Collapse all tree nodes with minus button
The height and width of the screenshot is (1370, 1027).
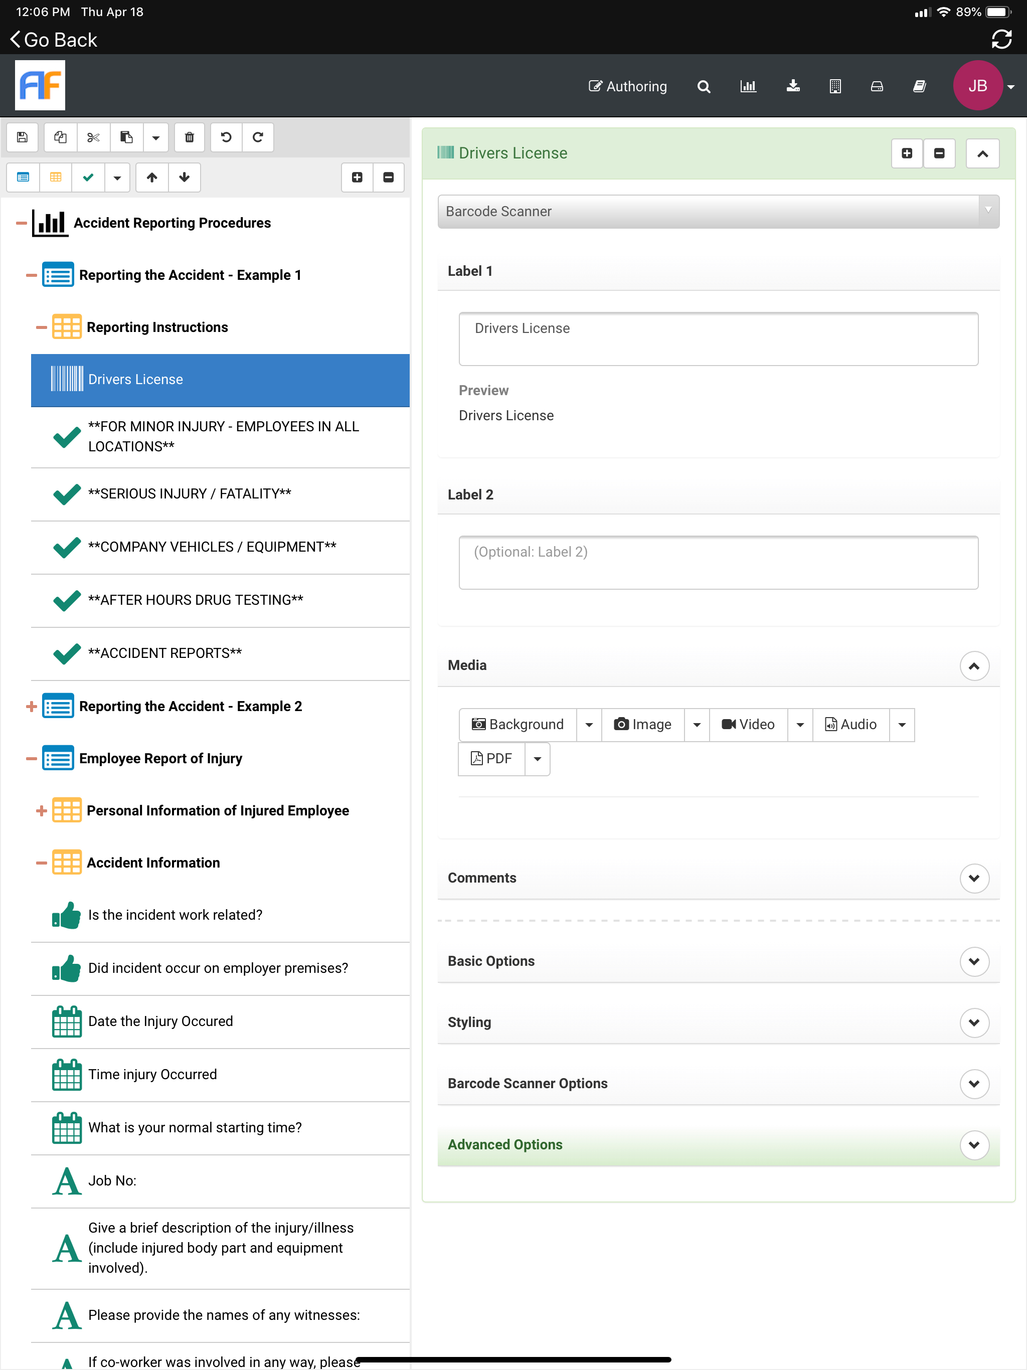click(x=388, y=177)
